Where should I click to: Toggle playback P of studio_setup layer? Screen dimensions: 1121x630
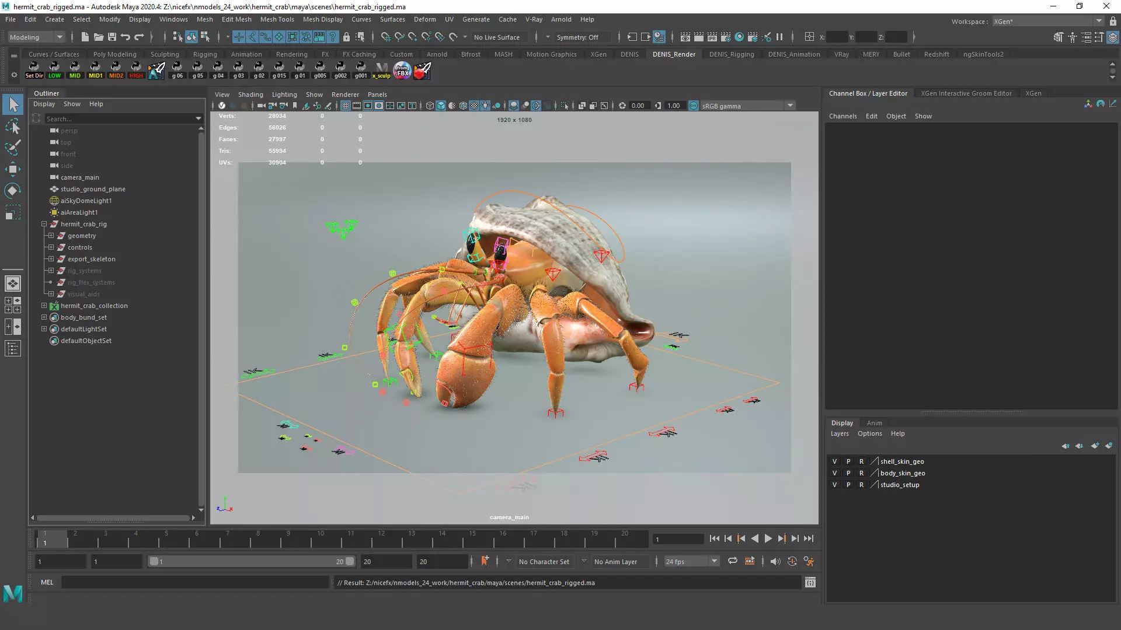tap(848, 485)
